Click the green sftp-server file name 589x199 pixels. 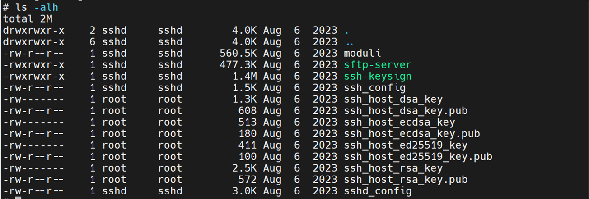tap(378, 65)
